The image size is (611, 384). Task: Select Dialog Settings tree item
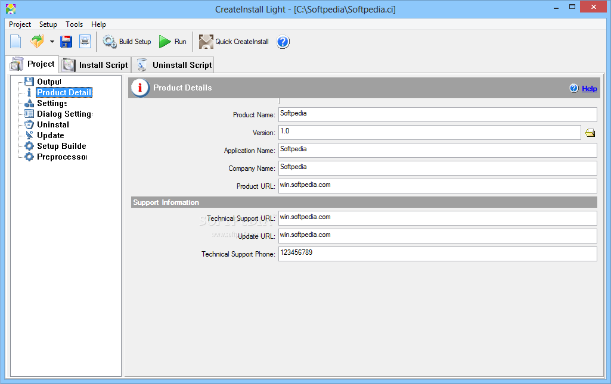point(65,114)
